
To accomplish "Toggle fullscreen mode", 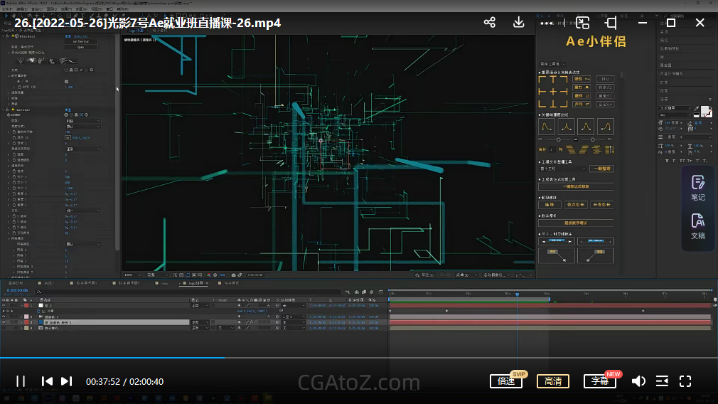I will [x=685, y=381].
